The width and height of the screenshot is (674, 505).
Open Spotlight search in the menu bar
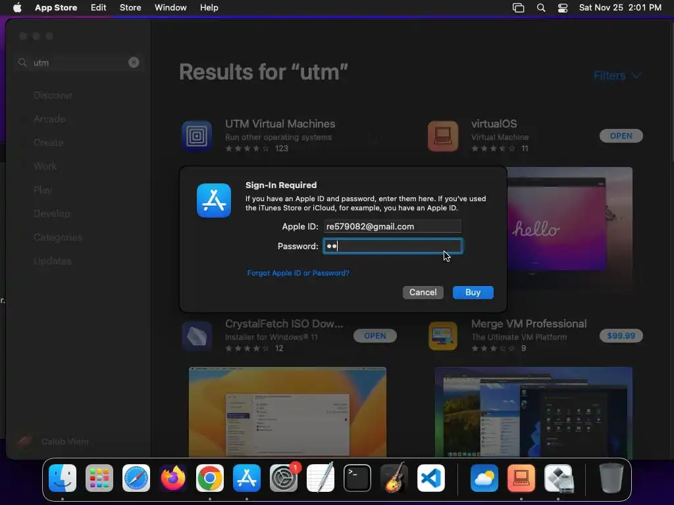[541, 8]
